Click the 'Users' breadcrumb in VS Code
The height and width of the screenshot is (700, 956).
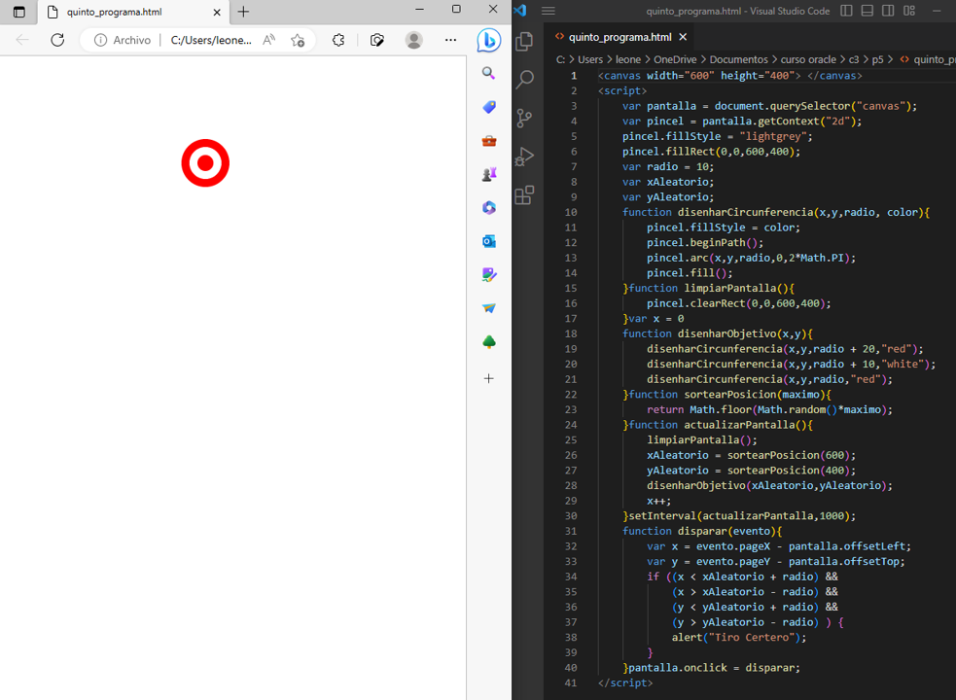(590, 59)
